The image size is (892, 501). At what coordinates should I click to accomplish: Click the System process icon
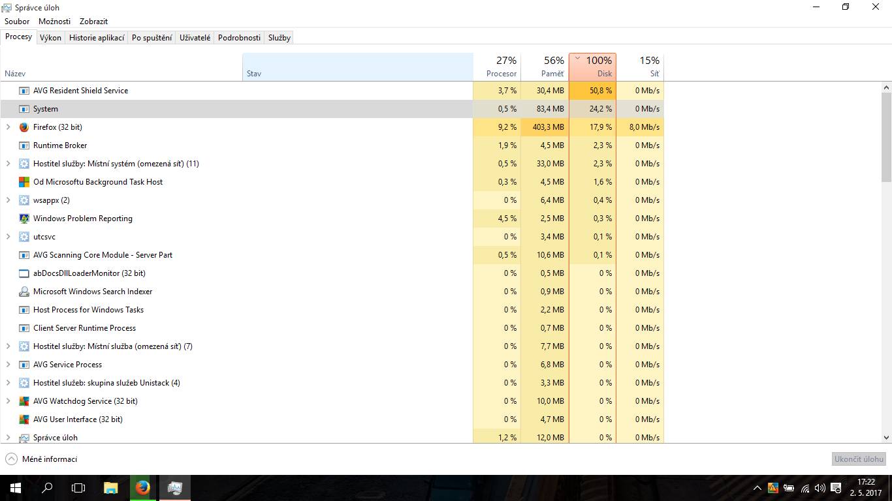tap(24, 109)
